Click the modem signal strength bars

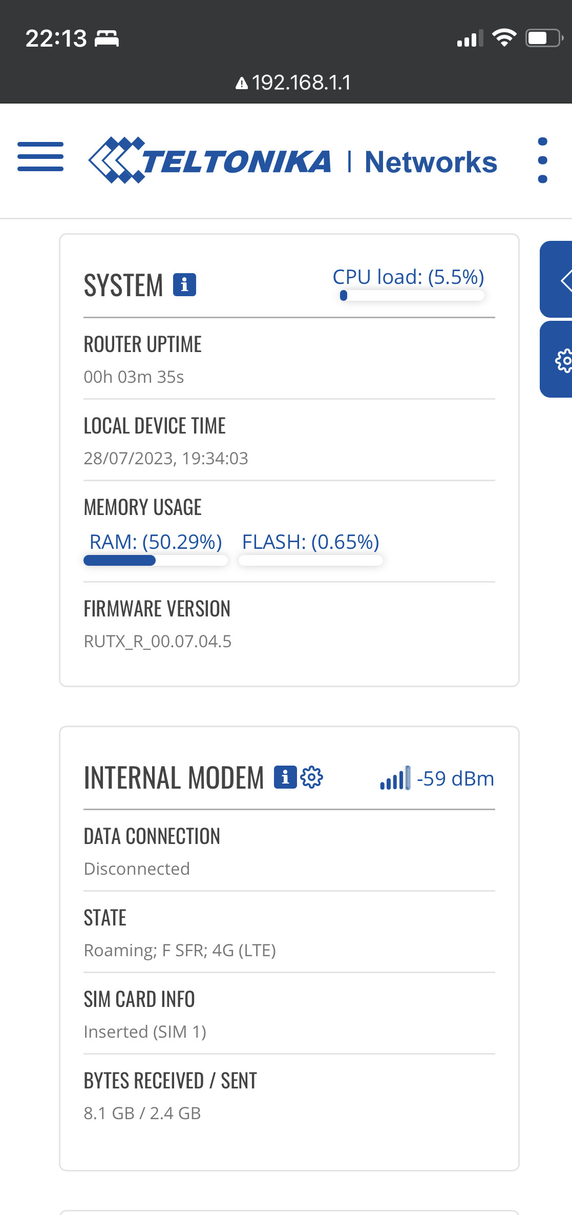pos(395,778)
